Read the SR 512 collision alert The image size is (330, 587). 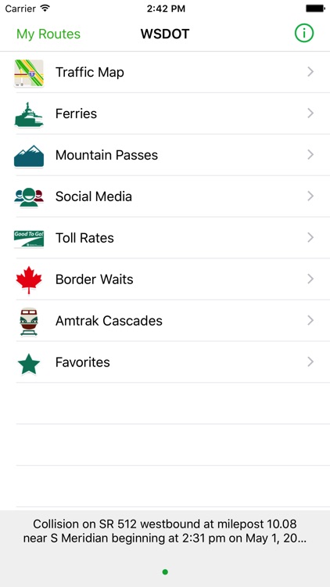(165, 531)
